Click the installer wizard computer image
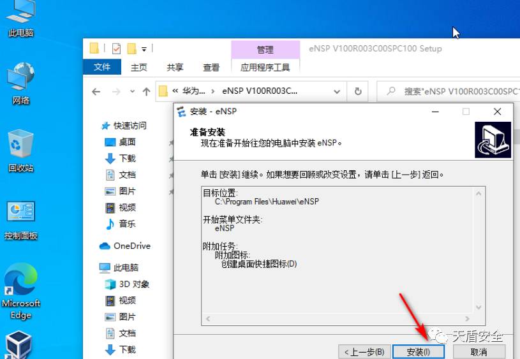This screenshot has width=520, height=359. [493, 140]
